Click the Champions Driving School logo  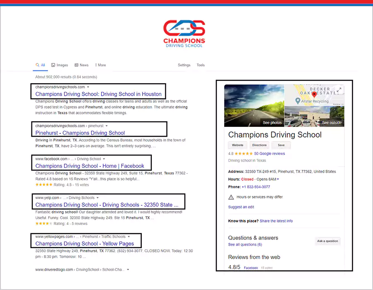[184, 34]
